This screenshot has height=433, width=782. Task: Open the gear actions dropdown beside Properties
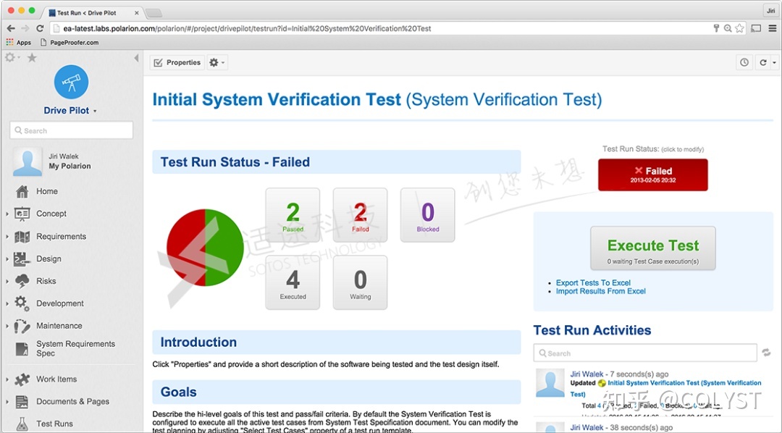point(217,62)
